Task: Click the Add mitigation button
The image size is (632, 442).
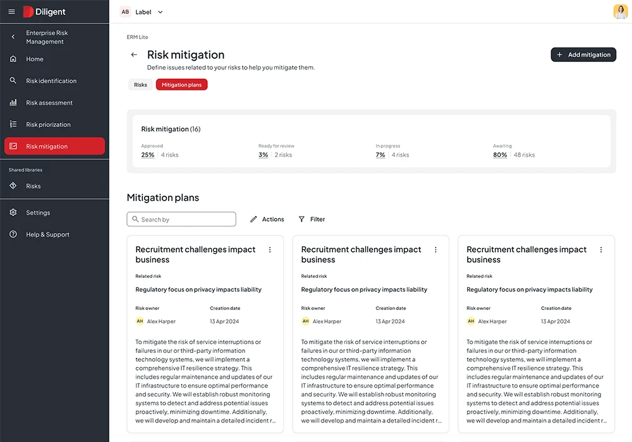Action: click(583, 54)
